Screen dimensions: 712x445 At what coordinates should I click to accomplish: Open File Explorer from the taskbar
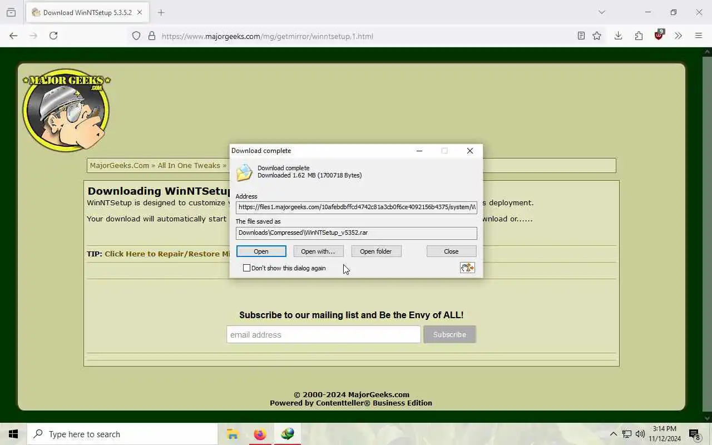coord(233,434)
